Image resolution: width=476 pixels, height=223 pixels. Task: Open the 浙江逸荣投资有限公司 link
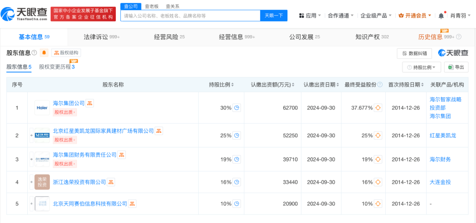[x=79, y=182]
